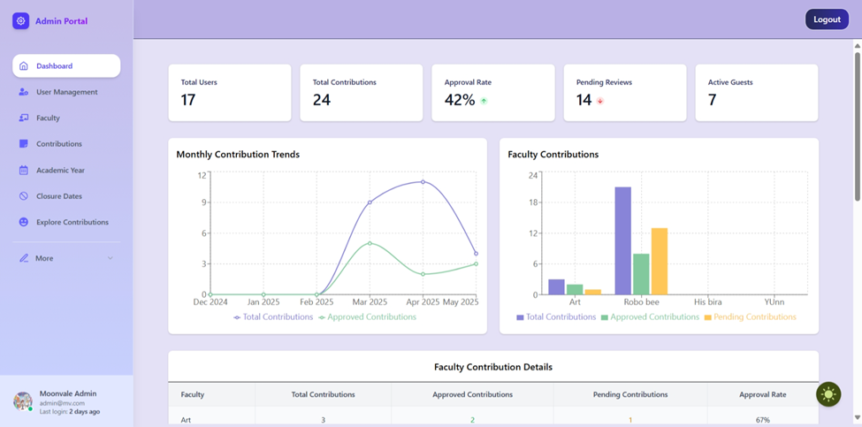Open the Pending Reviews stat card
This screenshot has width=862, height=427.
(624, 92)
